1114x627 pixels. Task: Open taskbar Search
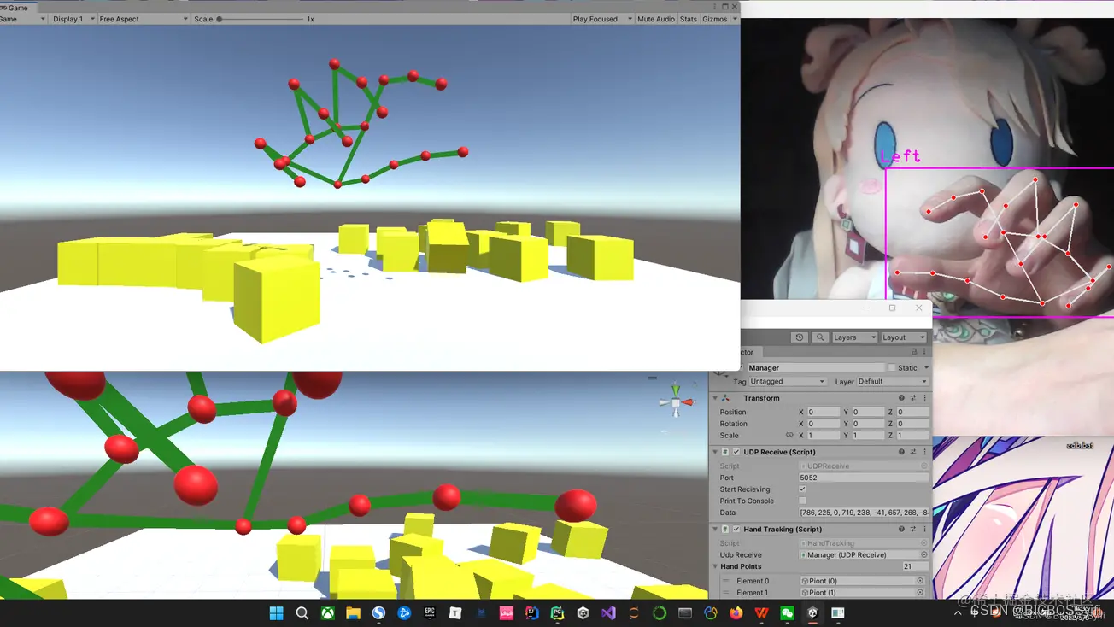302,613
